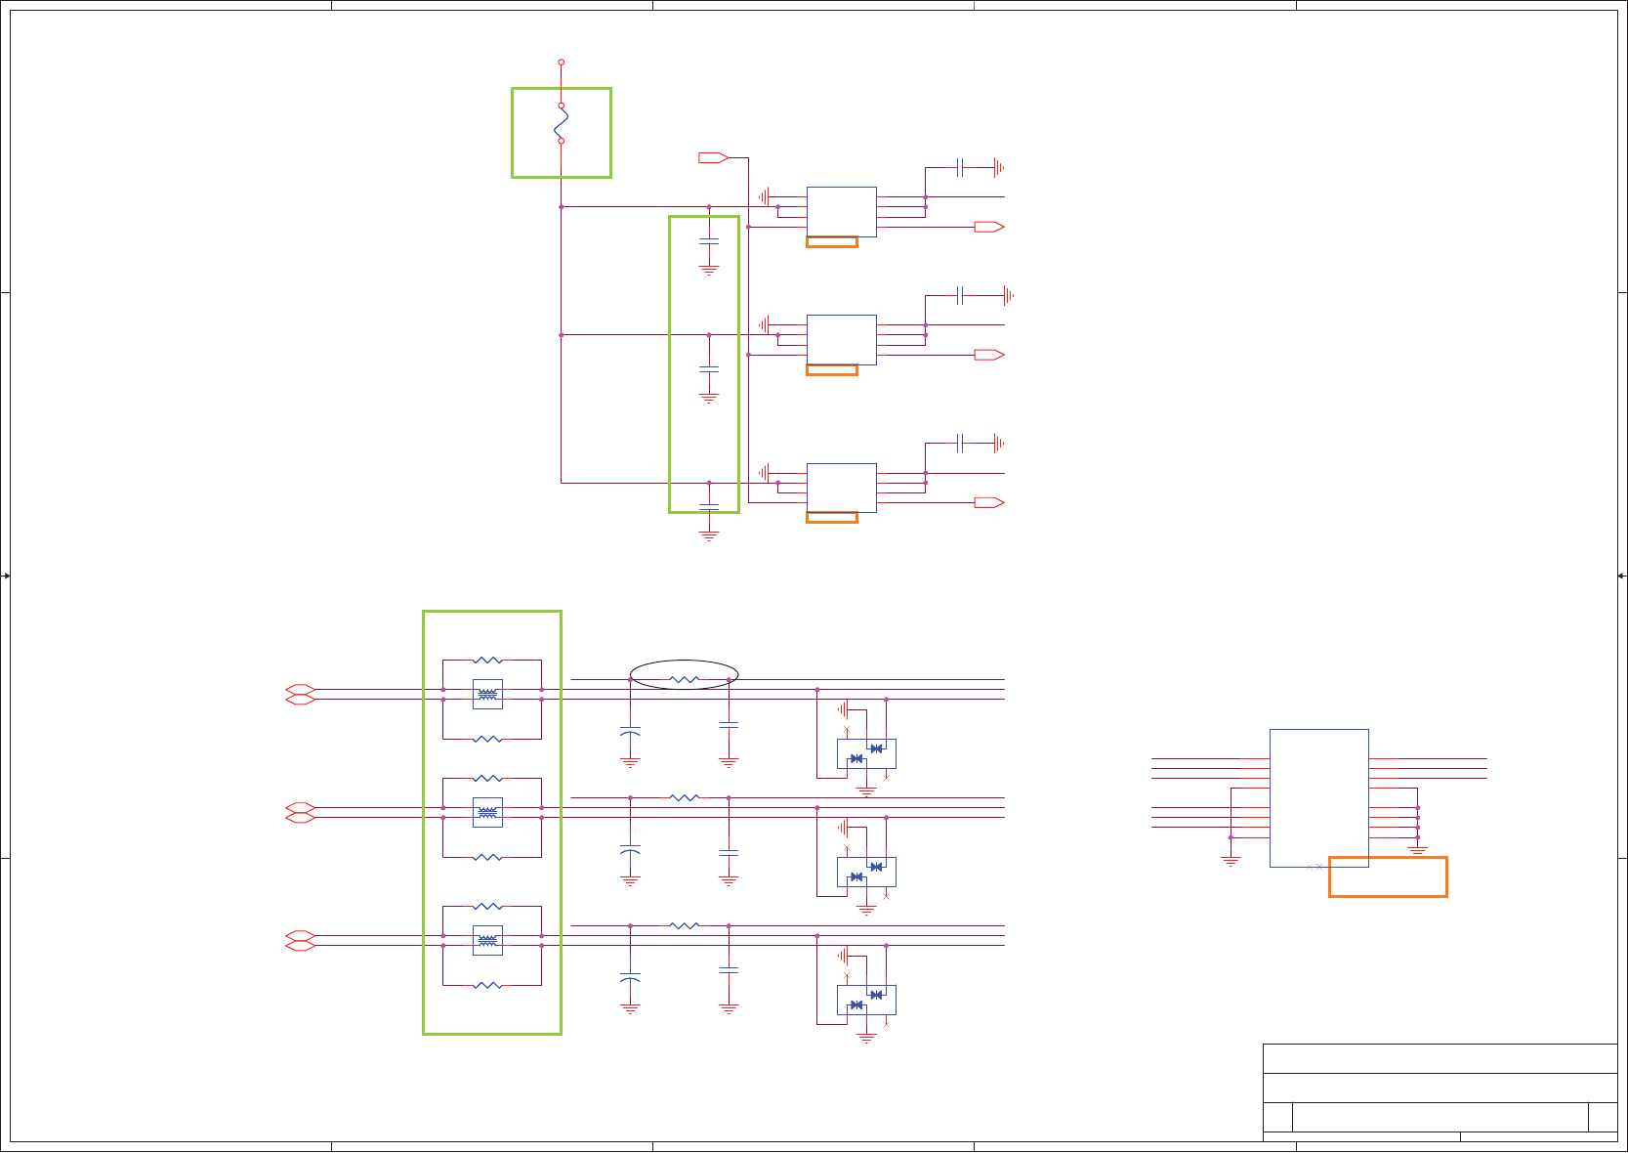Click the resistor circled by the ellipse
Screen dimensions: 1628x1153
685,679
